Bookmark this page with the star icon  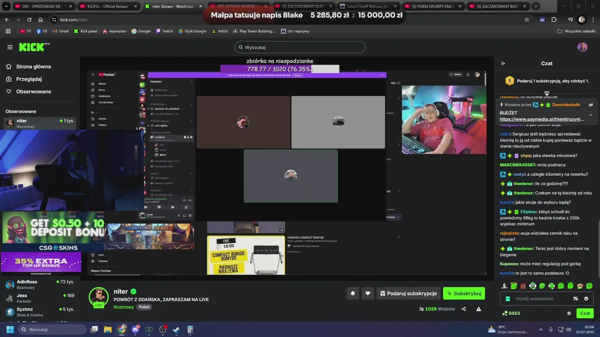[x=527, y=20]
